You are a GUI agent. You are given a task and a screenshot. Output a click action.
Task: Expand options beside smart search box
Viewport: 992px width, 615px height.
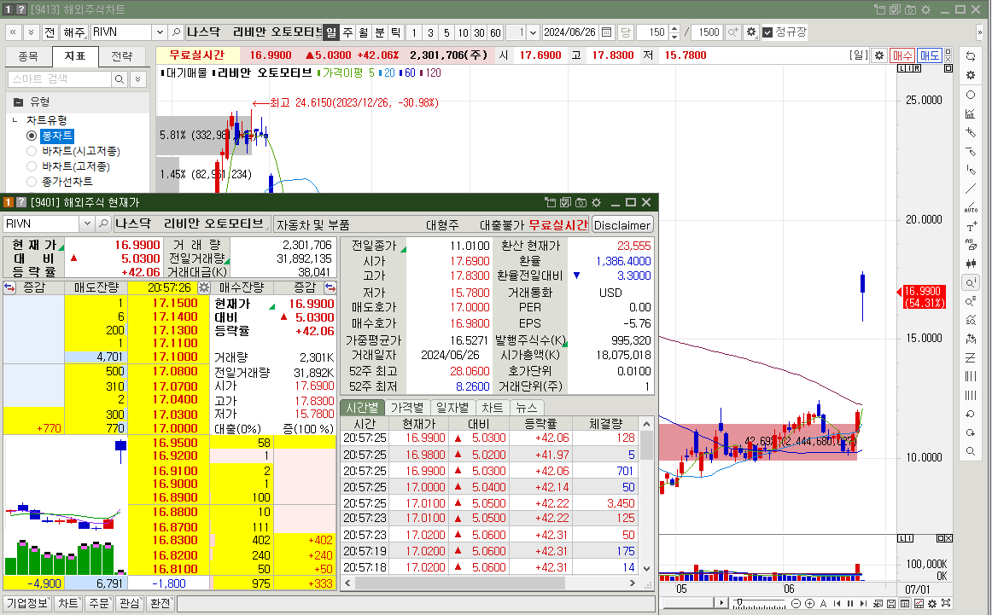(x=138, y=79)
